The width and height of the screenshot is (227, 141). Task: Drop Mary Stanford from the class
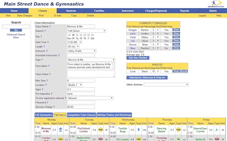176,48
